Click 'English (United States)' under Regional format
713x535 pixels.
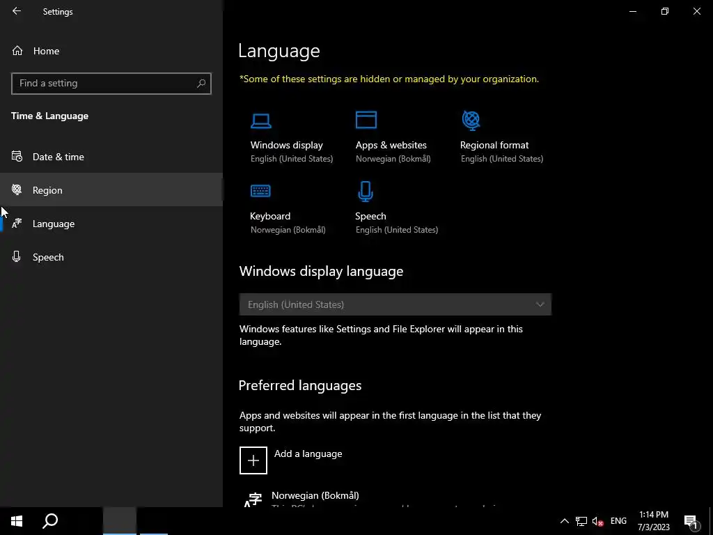tap(502, 159)
